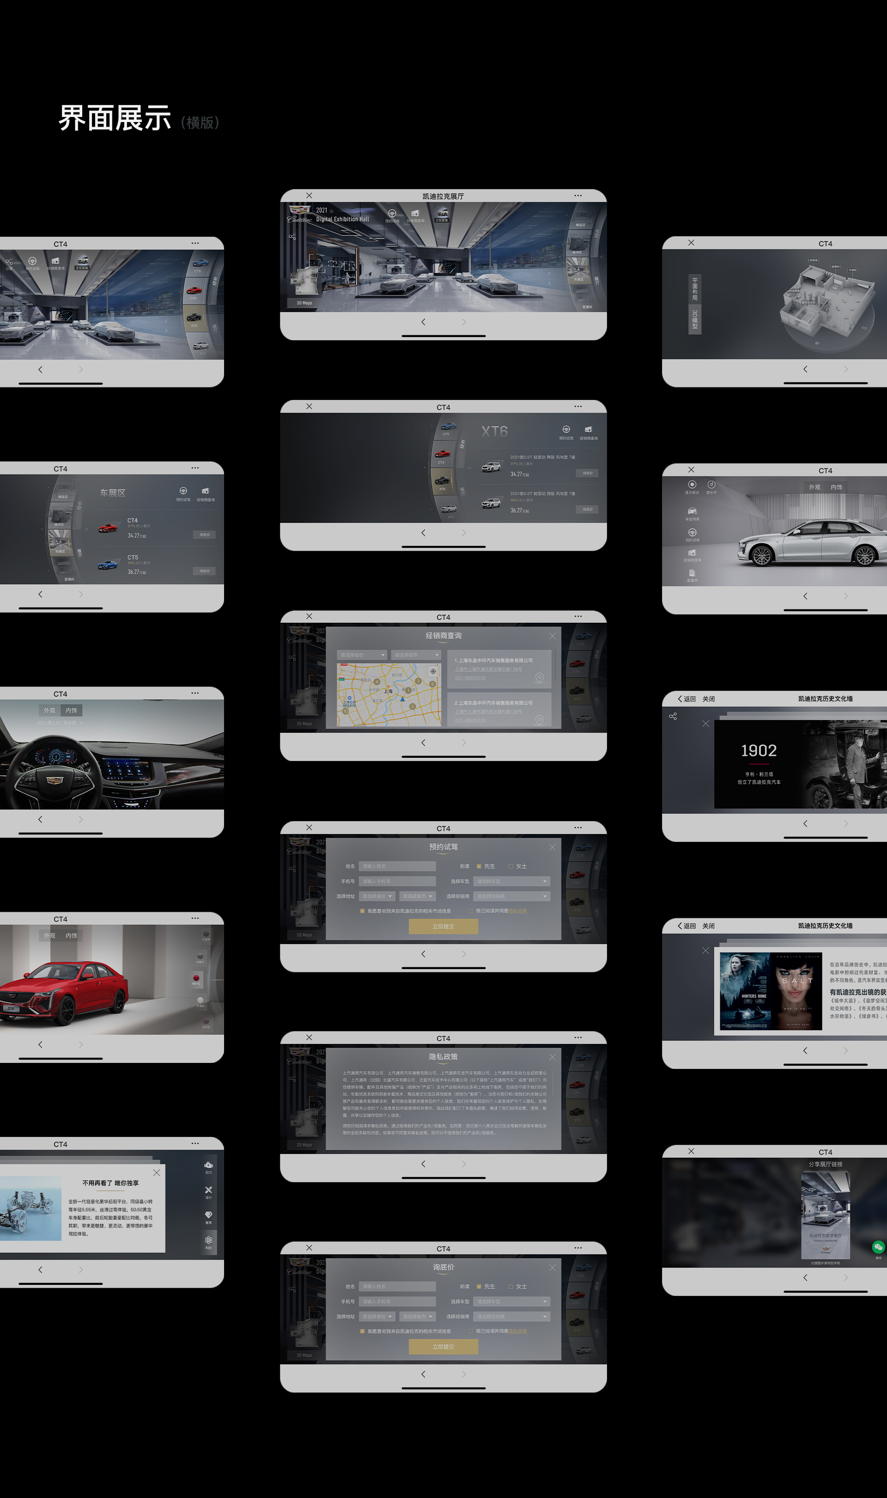887x1498 pixels.
Task: Tap the 动力 engine icon on feature popup screen
Action: coord(209,1165)
